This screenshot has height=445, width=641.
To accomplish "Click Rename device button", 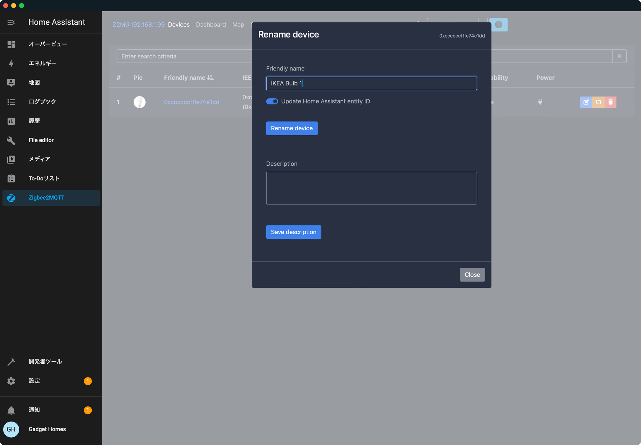I will tap(291, 128).
